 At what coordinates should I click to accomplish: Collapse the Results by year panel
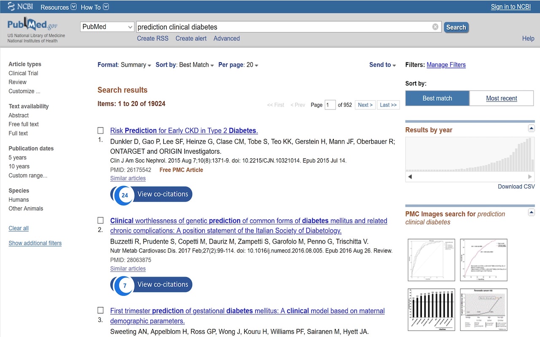click(531, 128)
